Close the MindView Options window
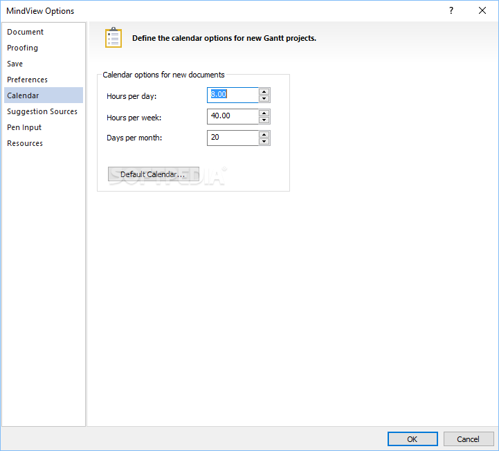Screen dimensions: 499x451 pos(482,10)
